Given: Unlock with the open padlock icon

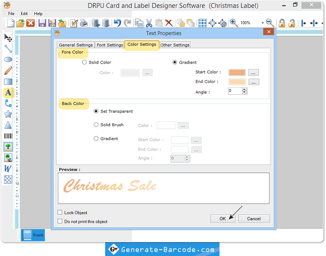Looking at the screenshot, I should pos(292,23).
